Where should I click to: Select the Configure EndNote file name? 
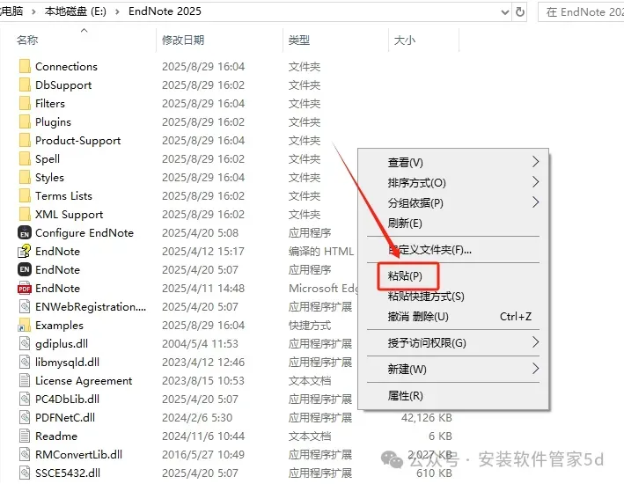click(84, 233)
